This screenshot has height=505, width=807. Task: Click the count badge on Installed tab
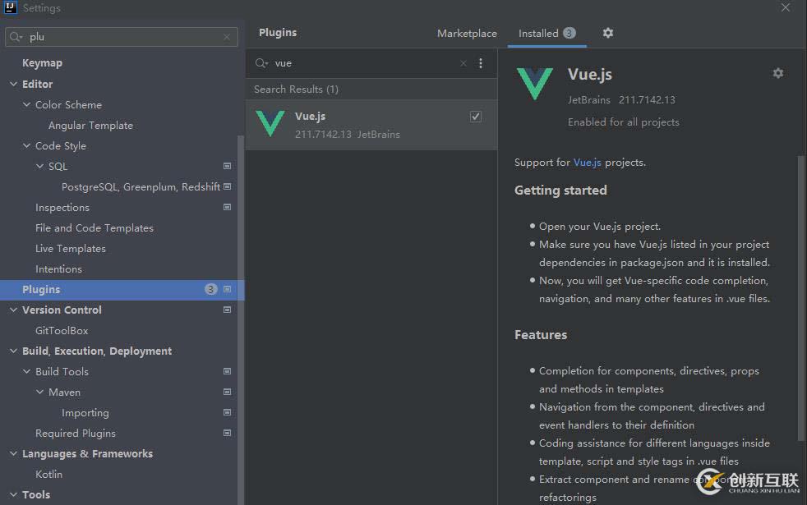[569, 33]
